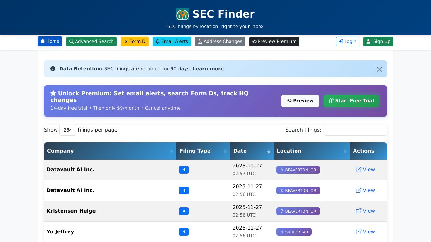The image size is (431, 242).
Task: Navigate to Email Alerts
Action: [172, 42]
